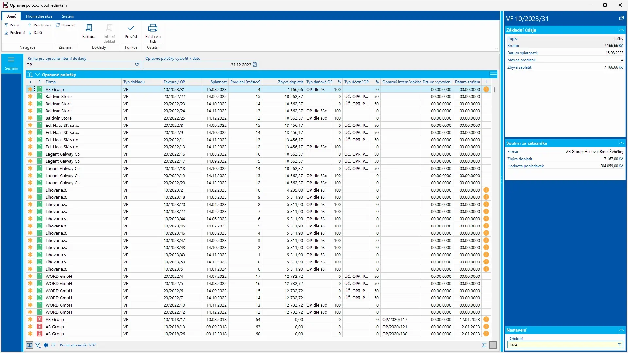Switch to the Systém tab

[x=68, y=16]
